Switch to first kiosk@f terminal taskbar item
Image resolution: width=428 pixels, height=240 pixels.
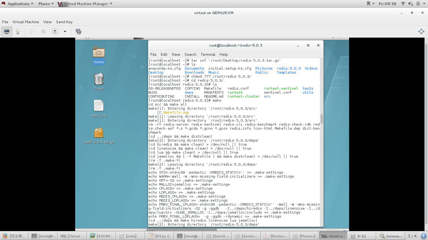click(43, 236)
